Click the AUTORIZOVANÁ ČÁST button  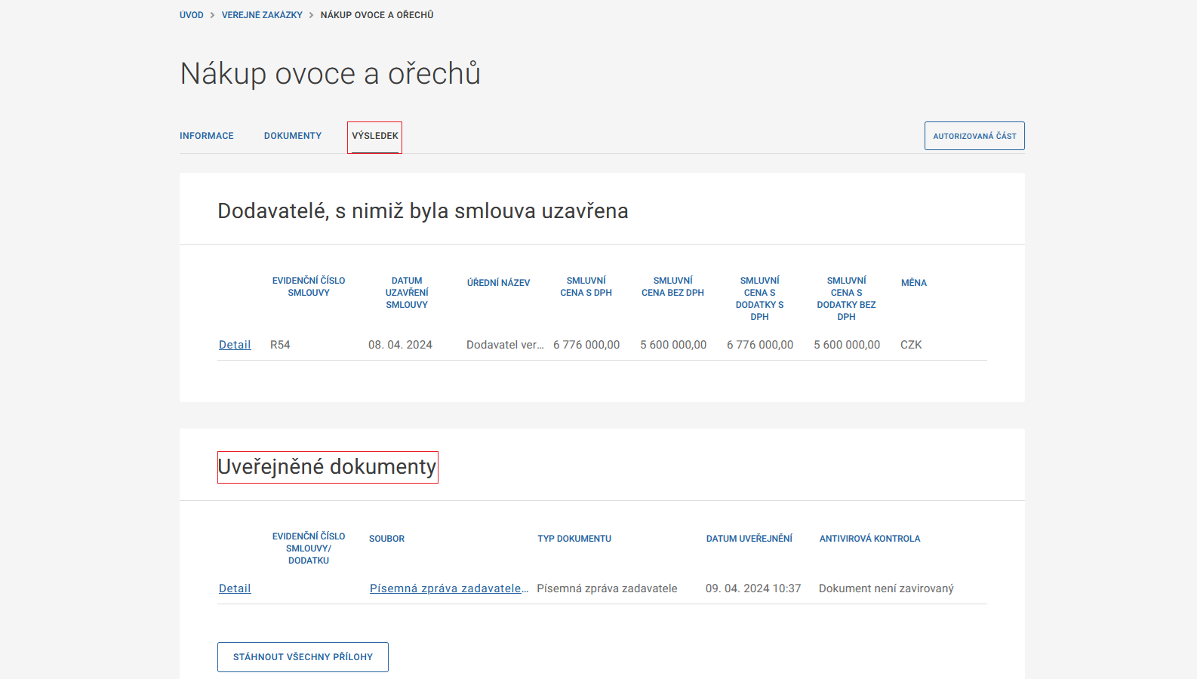pos(974,136)
